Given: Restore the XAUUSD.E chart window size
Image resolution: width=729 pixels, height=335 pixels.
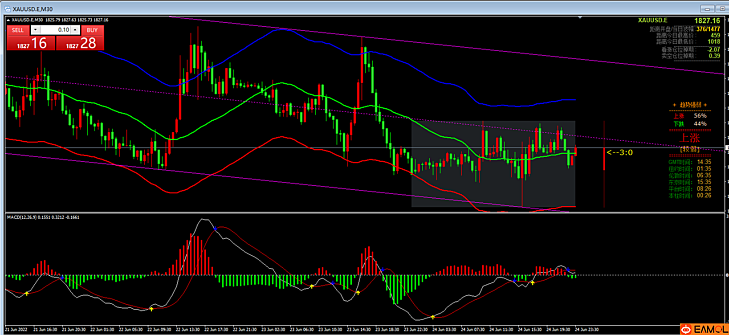Looking at the screenshot, I should [x=722, y=9].
